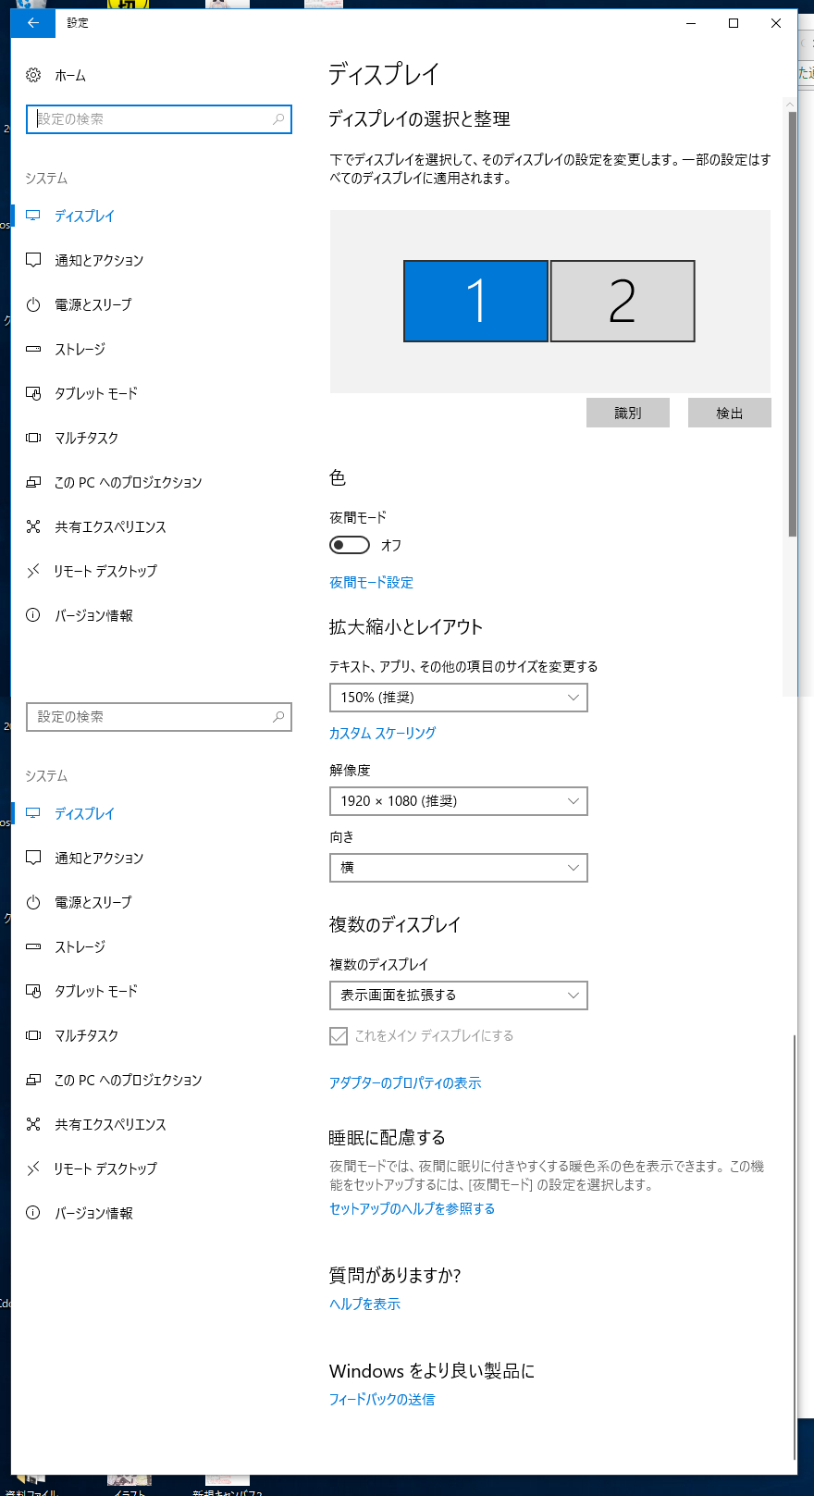814x1496 pixels.
Task: Toggle the 夜間モード switch
Action: 350,545
